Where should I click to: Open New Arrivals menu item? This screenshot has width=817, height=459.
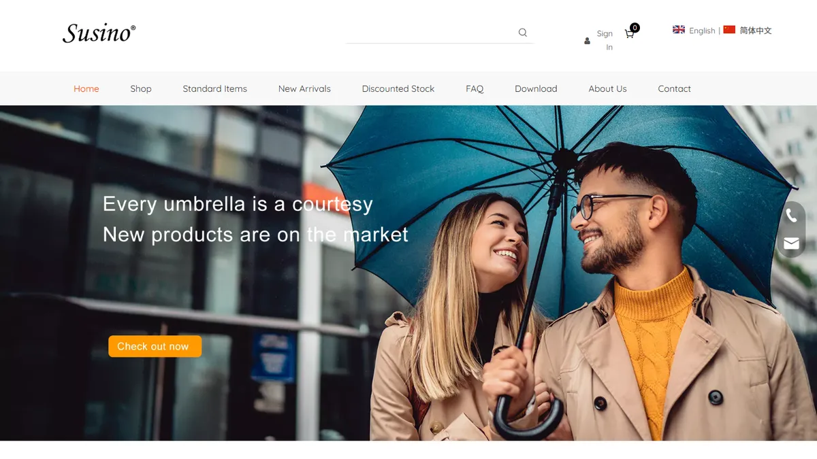pos(304,88)
